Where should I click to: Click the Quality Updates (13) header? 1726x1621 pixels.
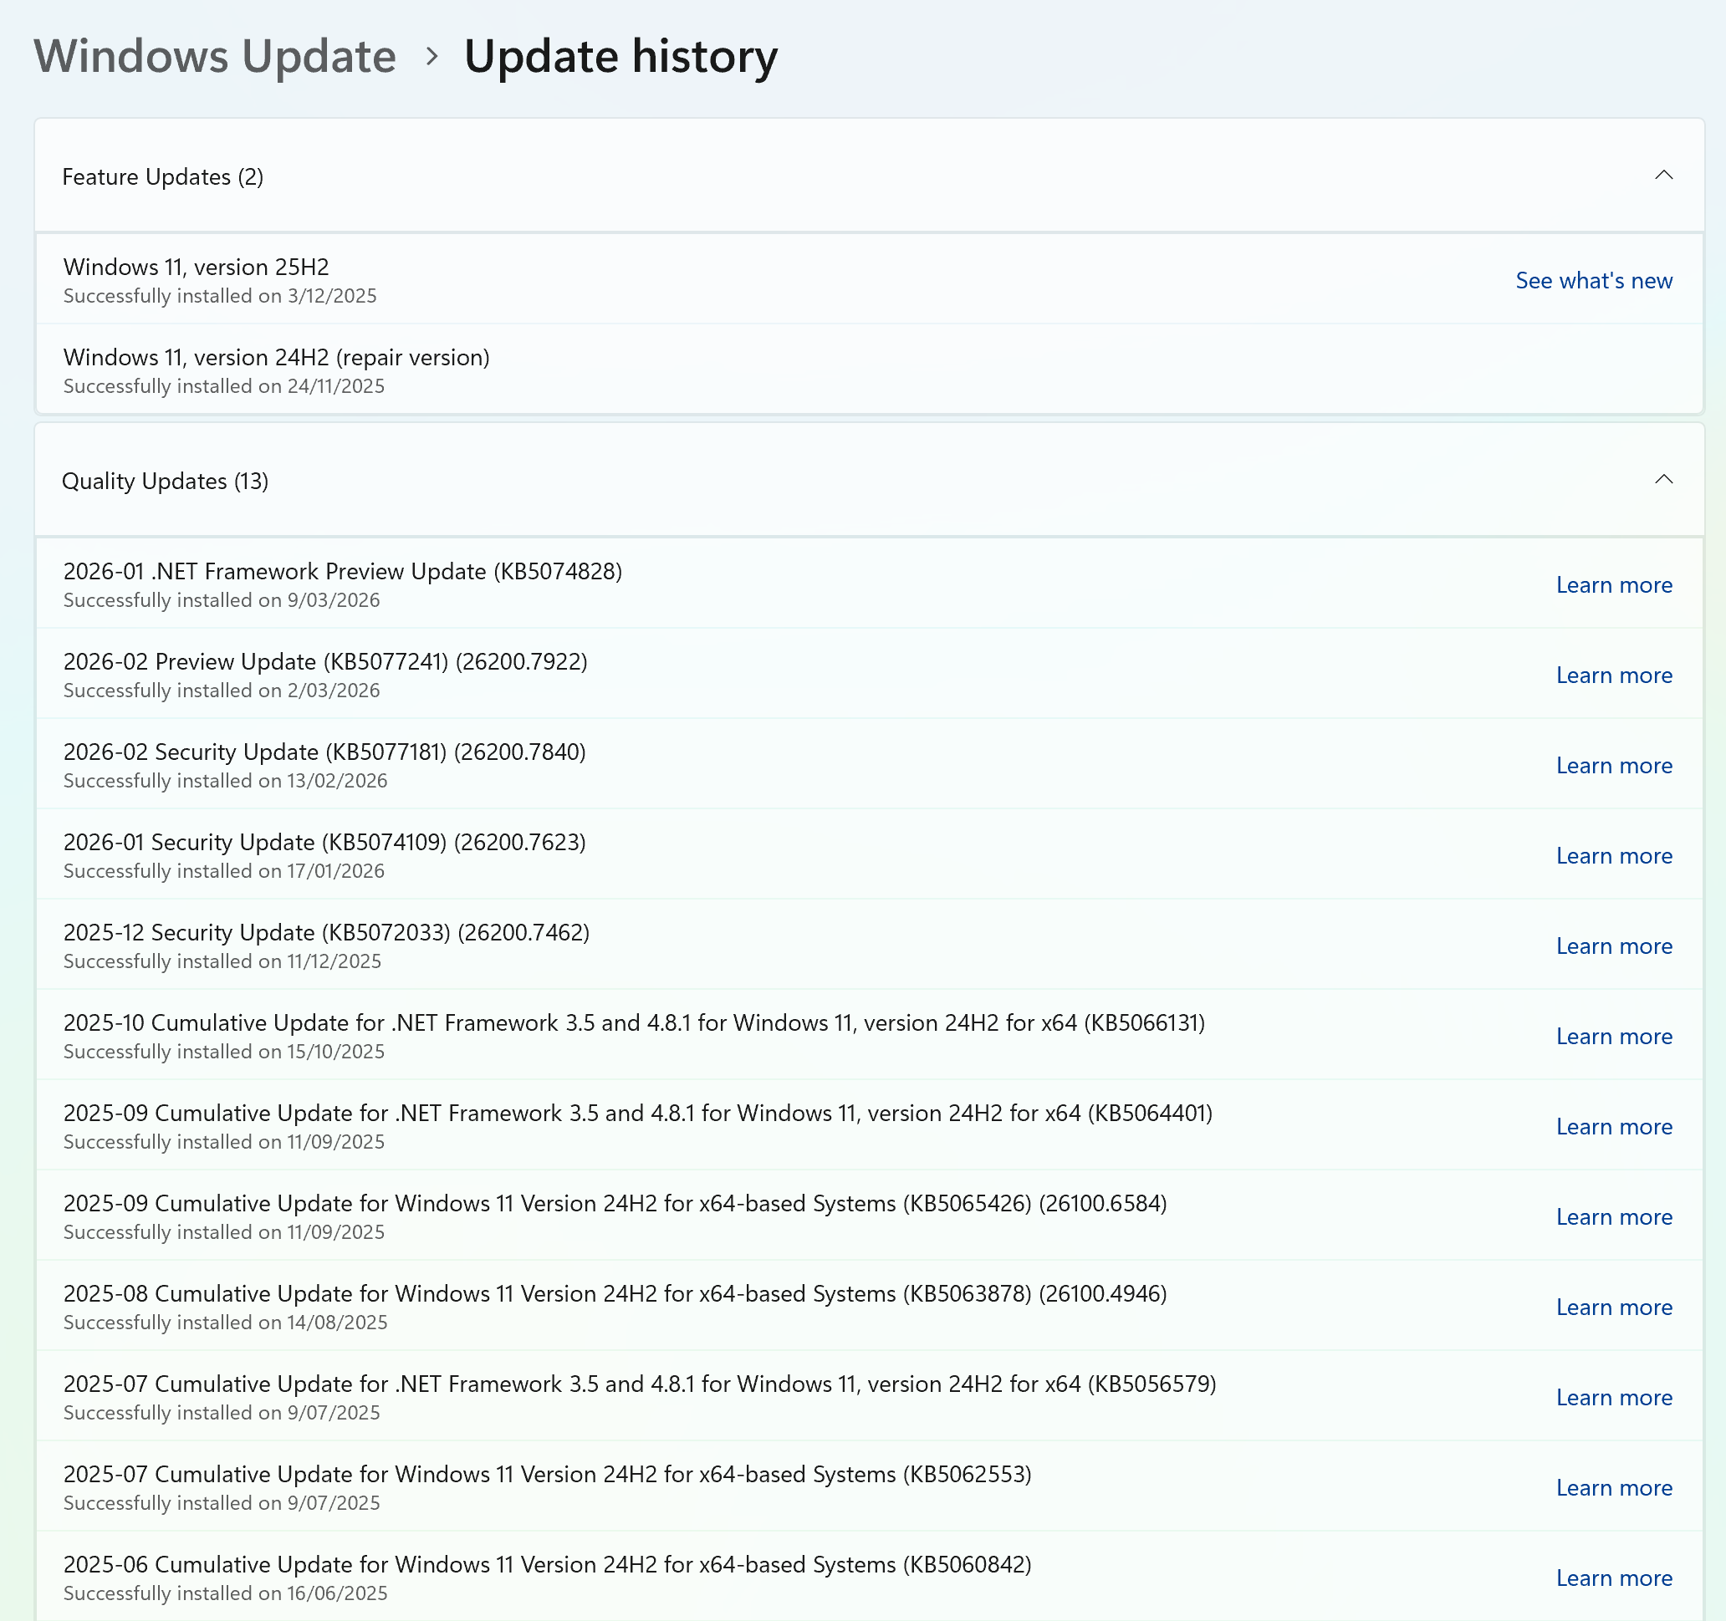tap(165, 481)
